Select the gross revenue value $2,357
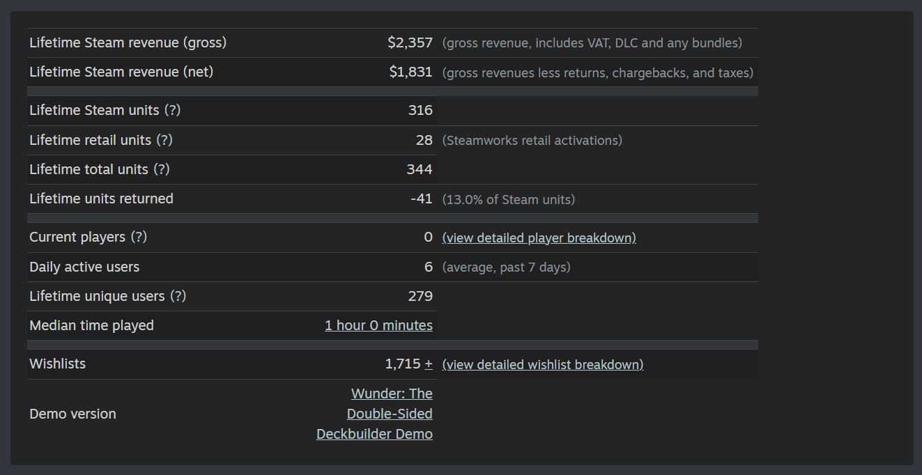 pos(410,42)
